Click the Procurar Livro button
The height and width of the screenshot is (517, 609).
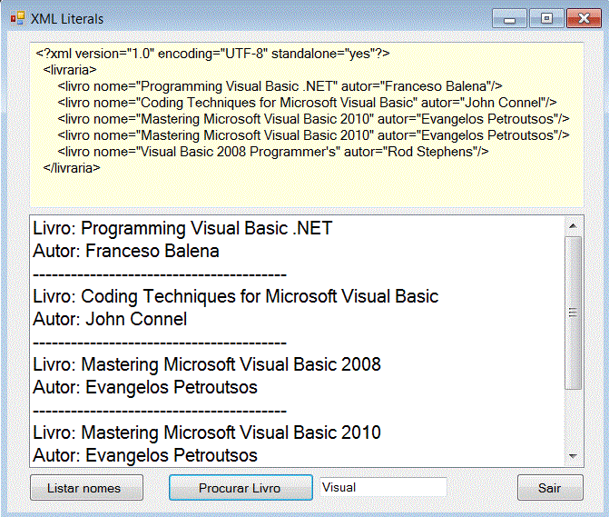[x=241, y=487]
